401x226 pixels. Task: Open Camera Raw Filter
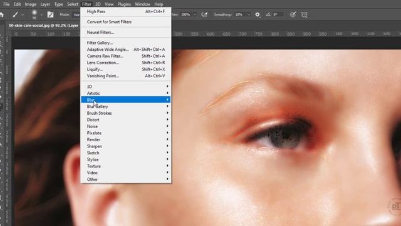126,56
